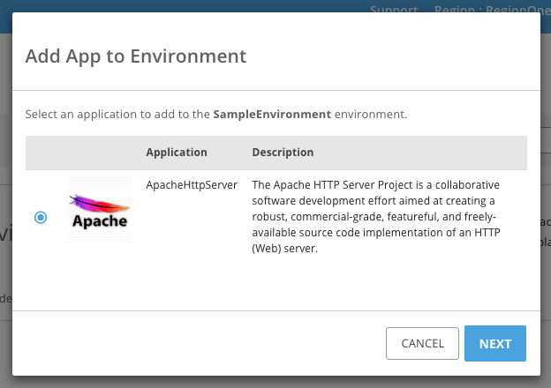551x388 pixels.
Task: Click the feather icon in Apache logo
Action: click(94, 201)
